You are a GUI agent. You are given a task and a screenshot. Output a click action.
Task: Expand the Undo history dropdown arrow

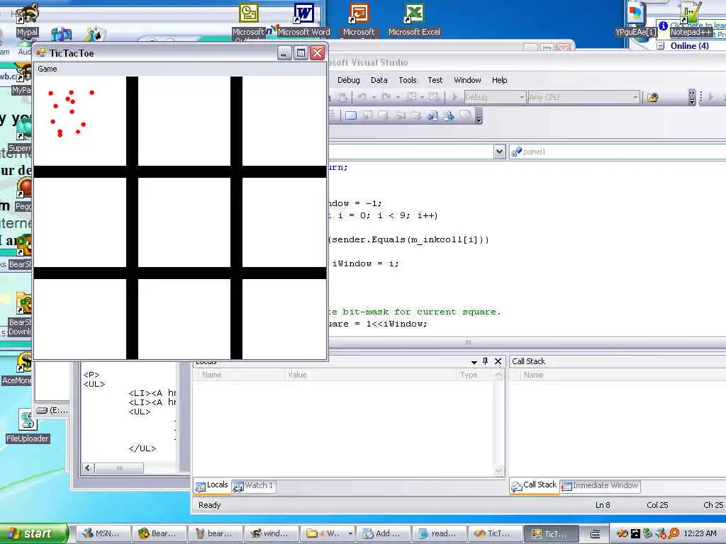374,97
